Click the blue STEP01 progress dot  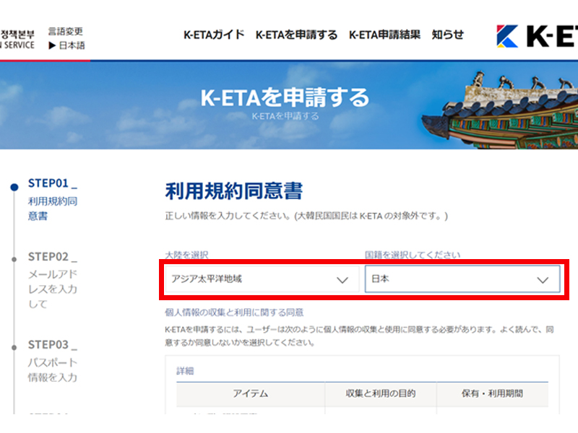[x=14, y=187]
